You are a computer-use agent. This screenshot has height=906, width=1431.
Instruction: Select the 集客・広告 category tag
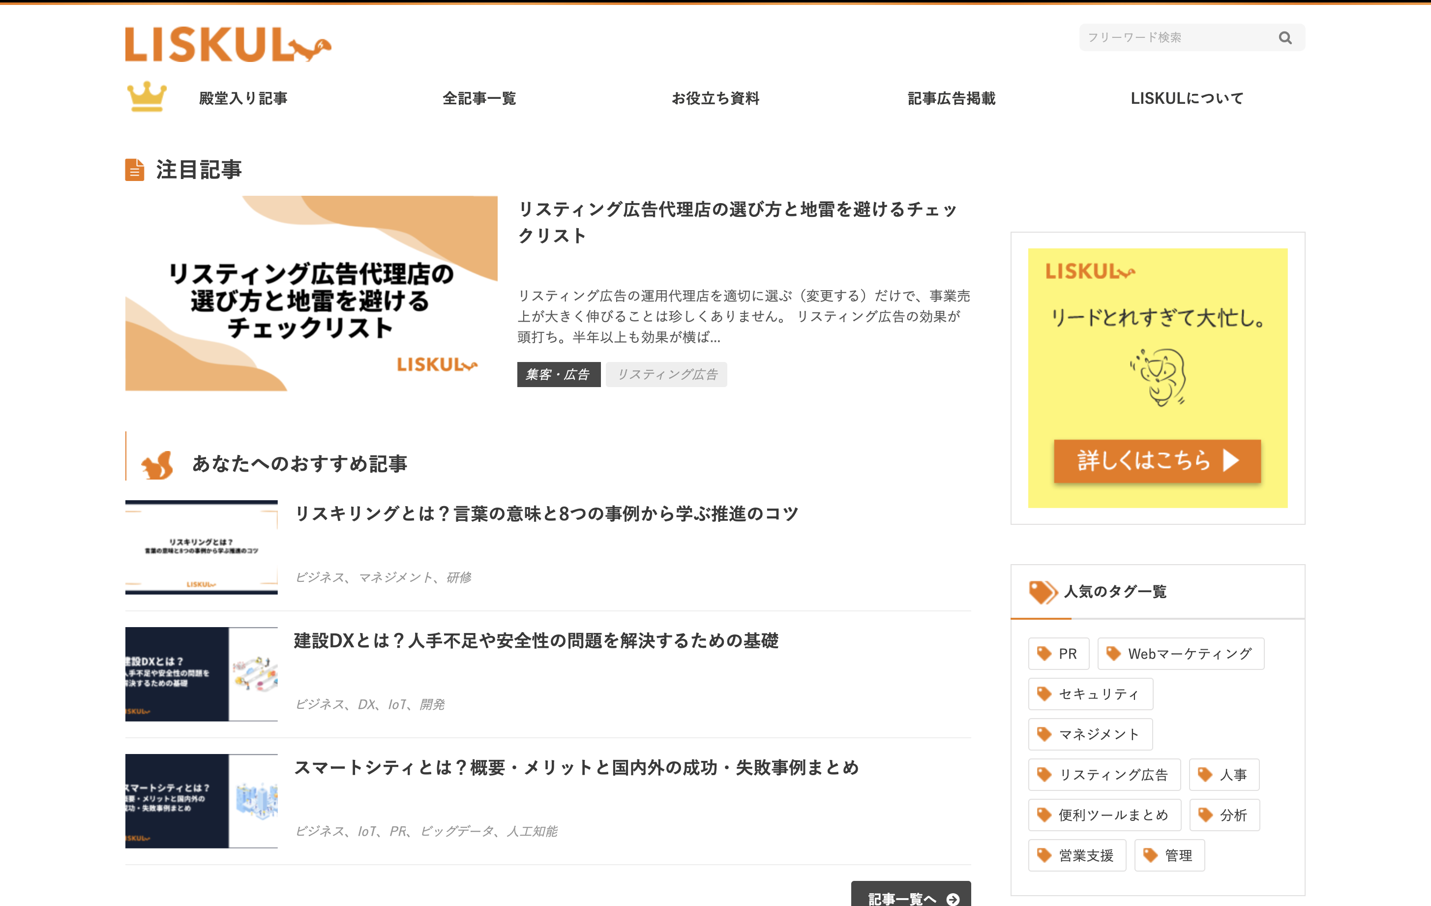(x=559, y=374)
